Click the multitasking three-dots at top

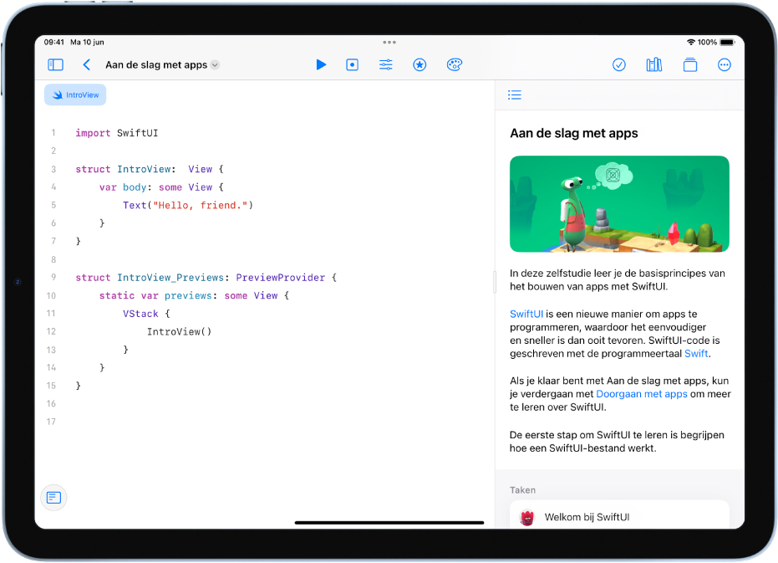click(389, 42)
